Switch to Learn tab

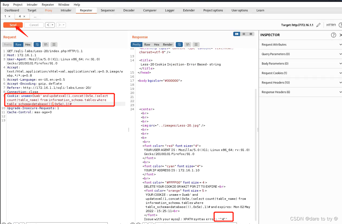(x=260, y=10)
